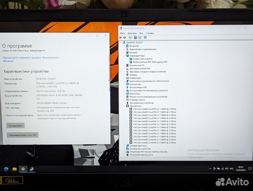The width and height of the screenshot is (253, 191).
Task: Select Звуковые, игровые и видеоустройства category
Action: point(147,71)
